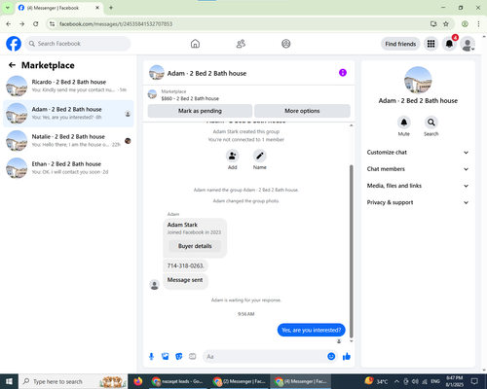Open the Facebook logo home link
487x389 pixels.
[x=14, y=44]
